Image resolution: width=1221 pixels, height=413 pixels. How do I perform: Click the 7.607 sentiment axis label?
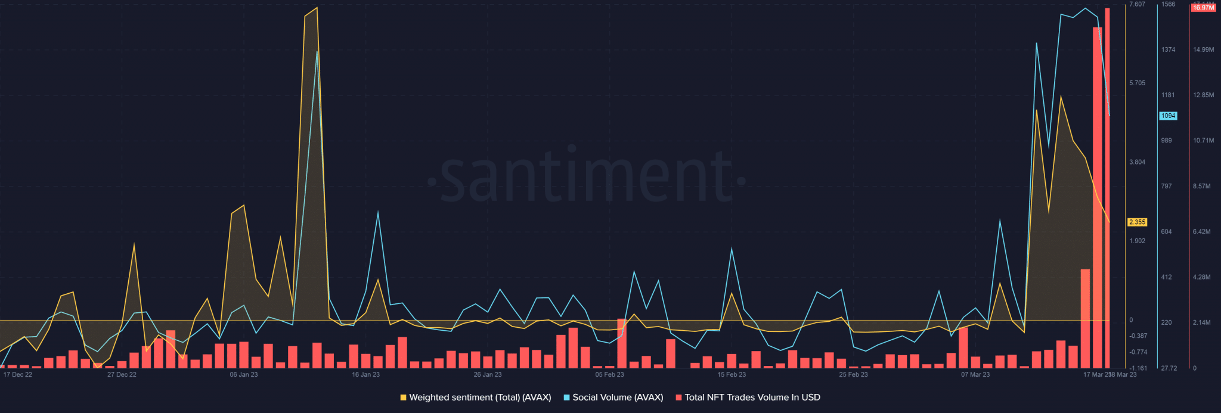click(1137, 4)
